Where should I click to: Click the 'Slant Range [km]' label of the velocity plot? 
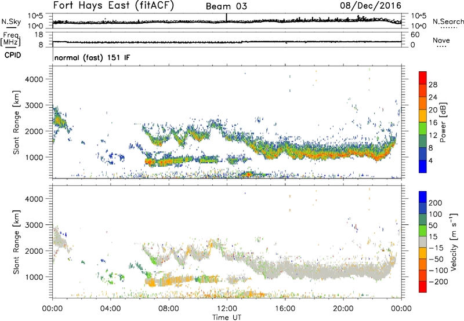point(16,242)
